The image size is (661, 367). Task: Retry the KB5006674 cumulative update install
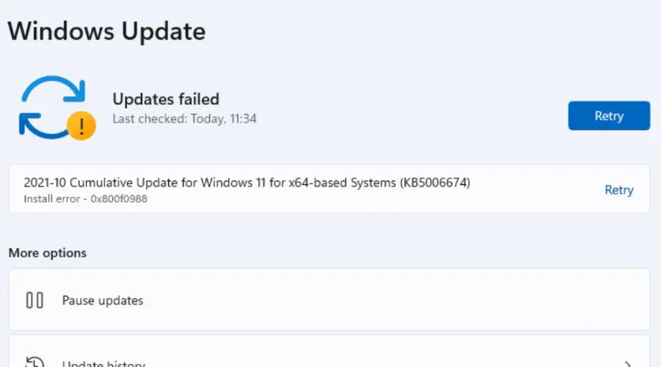tap(618, 189)
